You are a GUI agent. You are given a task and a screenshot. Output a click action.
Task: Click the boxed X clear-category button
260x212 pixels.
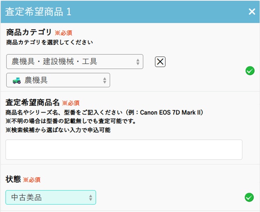pos(160,62)
